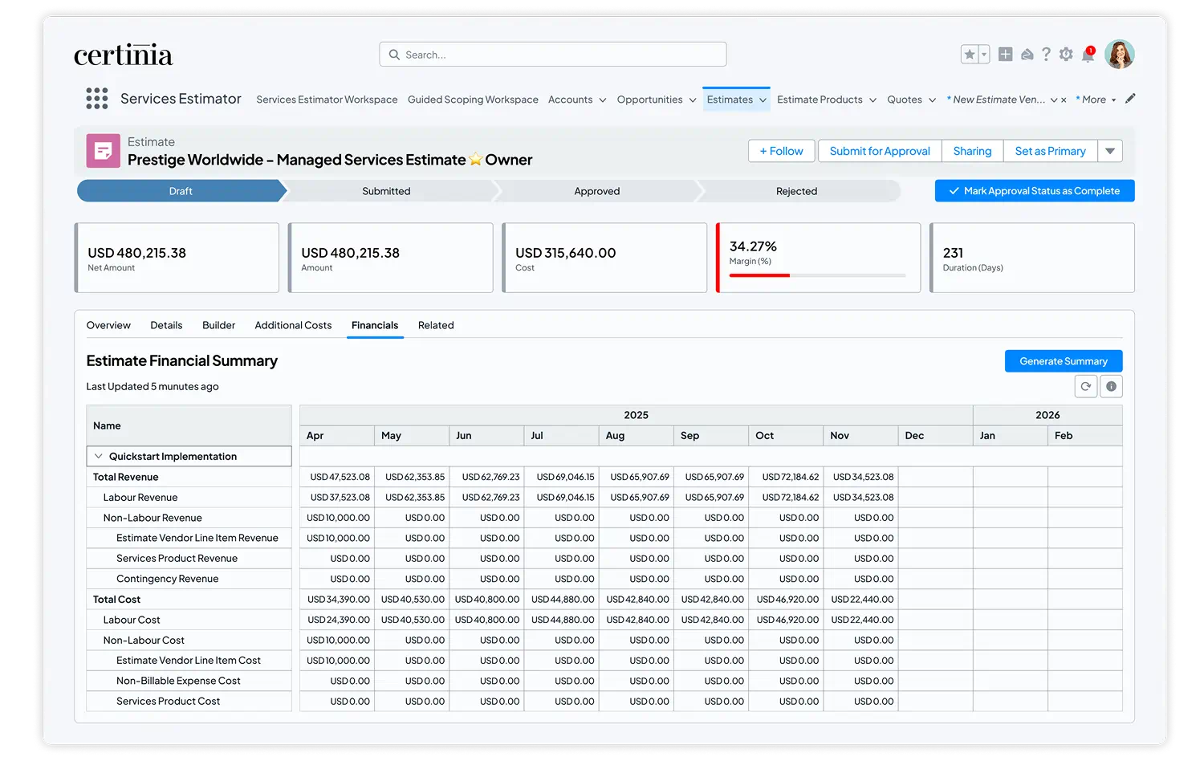Open the global actions plus icon
Viewport: 1204px width, 761px height.
[1005, 55]
